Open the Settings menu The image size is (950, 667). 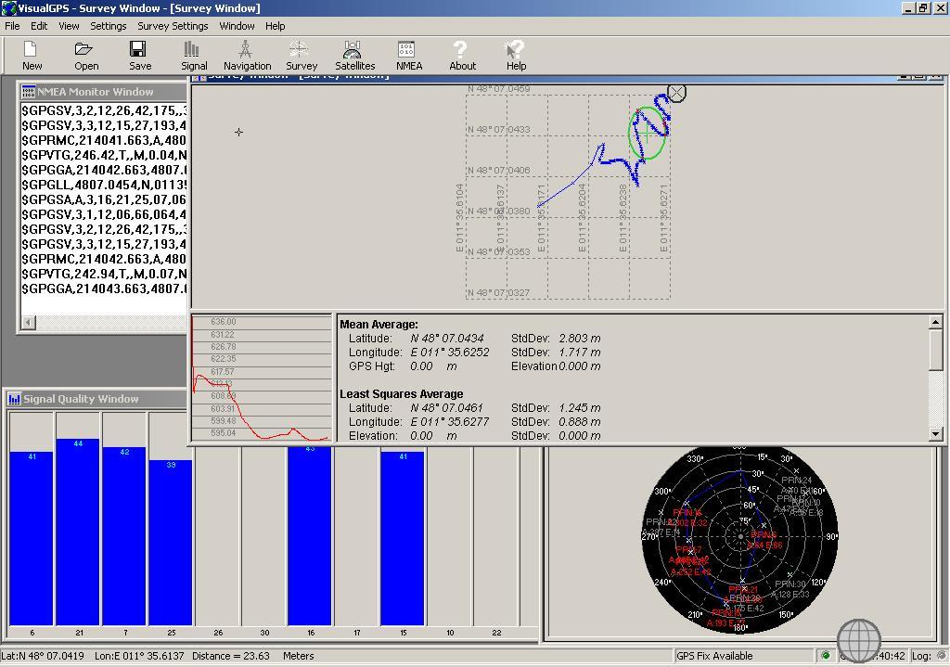tap(109, 26)
